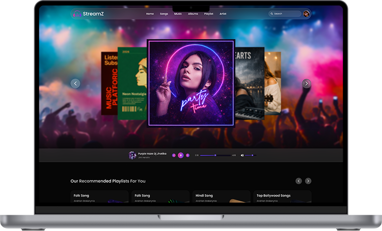
Task: Select the rainy keyboard album cover
Action: tap(250, 83)
